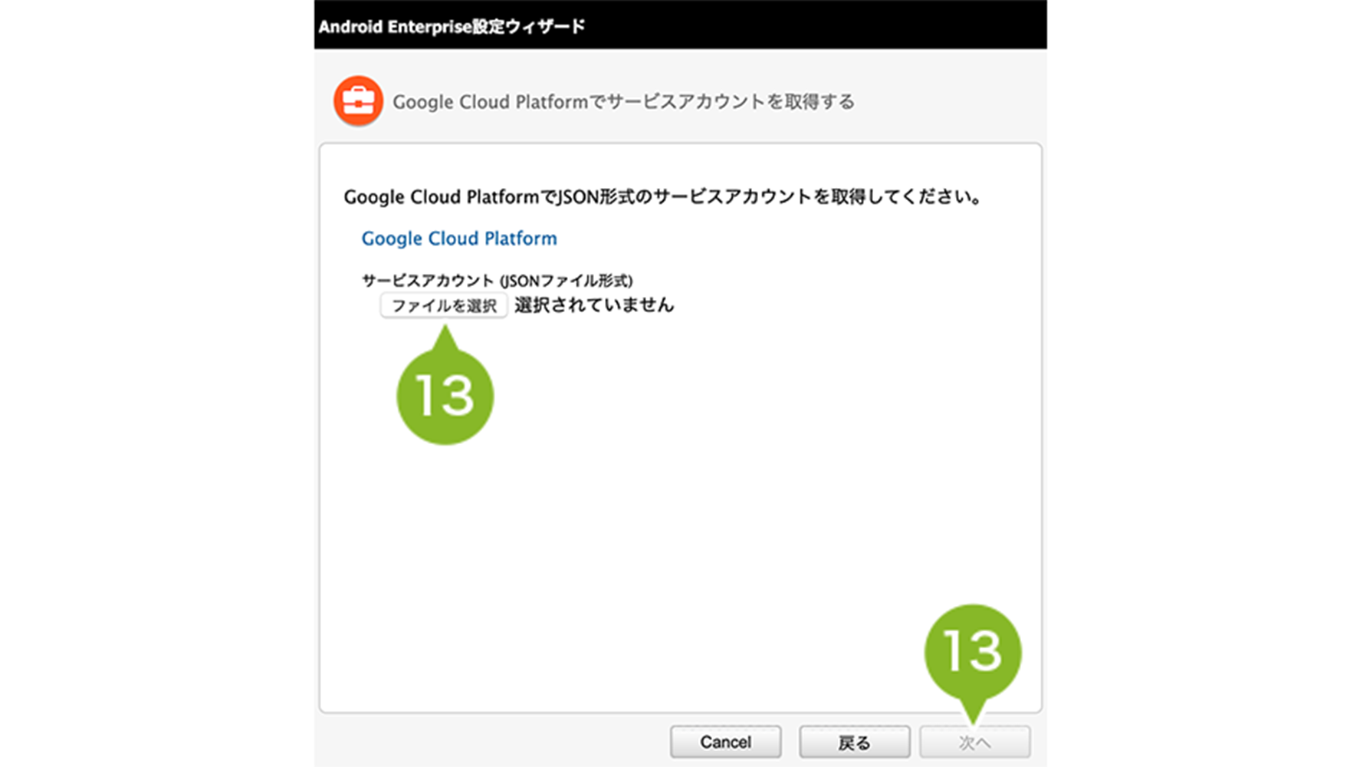This screenshot has height=767, width=1363.
Task: Click the サービスアカウント (JSONファイル形式) label
Action: [497, 281]
